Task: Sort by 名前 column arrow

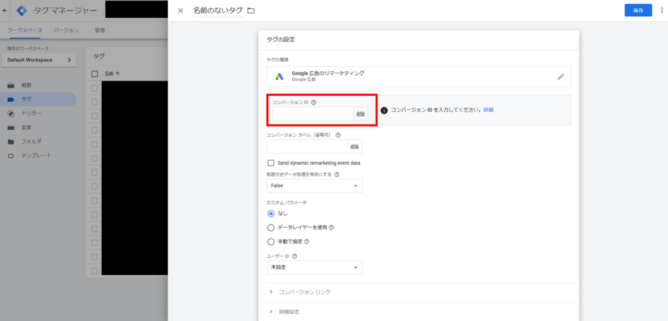Action: click(x=117, y=74)
